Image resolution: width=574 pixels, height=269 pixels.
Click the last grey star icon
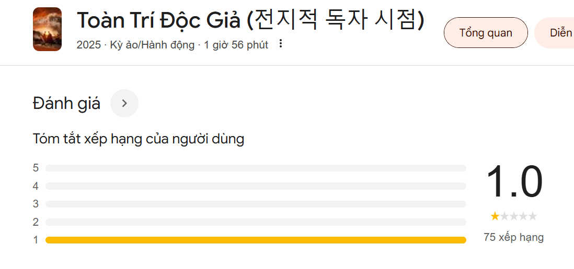point(533,216)
